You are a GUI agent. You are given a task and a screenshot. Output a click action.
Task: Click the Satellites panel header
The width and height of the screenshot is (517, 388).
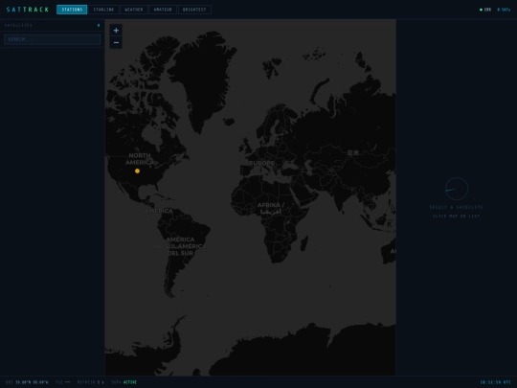[x=52, y=26]
